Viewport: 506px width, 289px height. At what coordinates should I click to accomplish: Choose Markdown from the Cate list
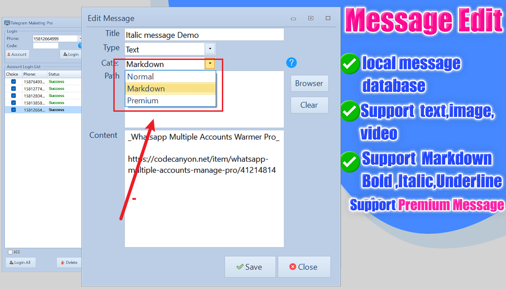coord(171,89)
